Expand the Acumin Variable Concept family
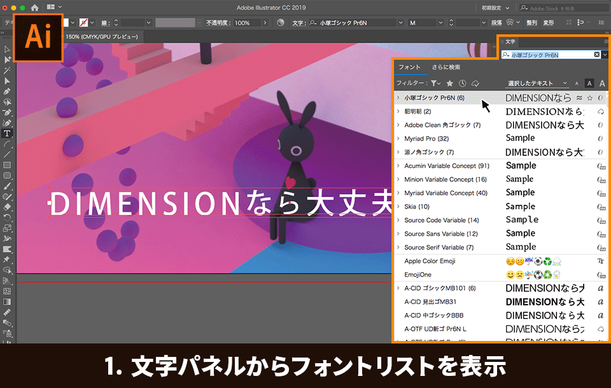The image size is (611, 388). [398, 165]
